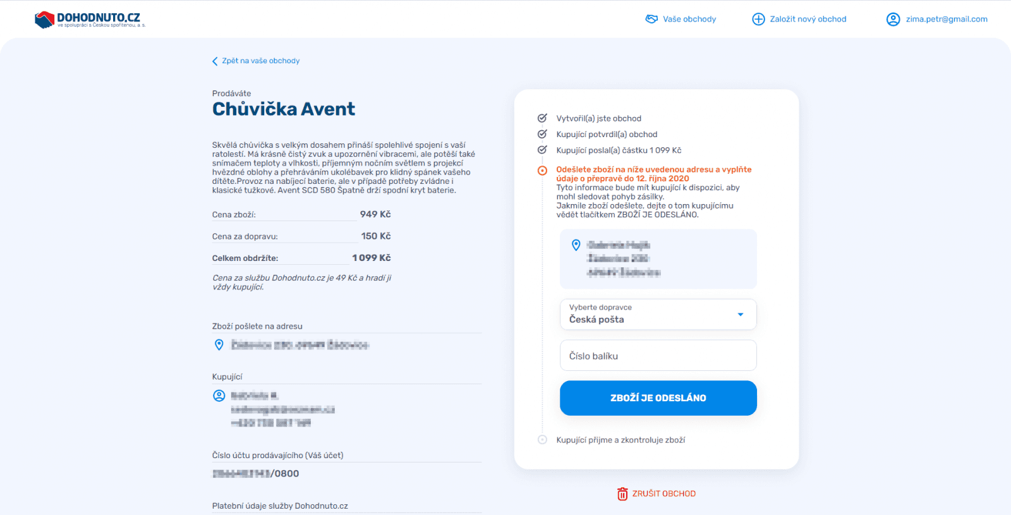Follow the Zpět na vaše obchody link
Image resolution: width=1011 pixels, height=515 pixels.
(260, 61)
